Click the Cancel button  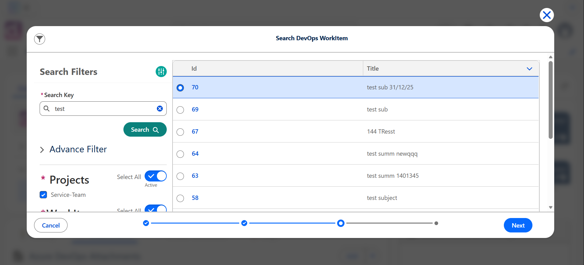[x=51, y=225]
